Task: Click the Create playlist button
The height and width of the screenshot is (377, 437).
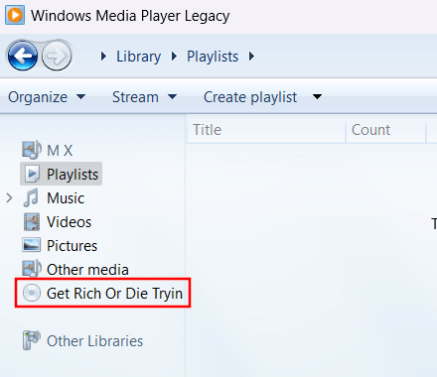Action: click(250, 97)
